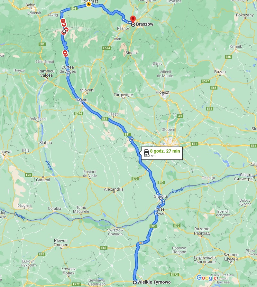Click the Ramnicu Valcea city label
The image size is (257, 287).
(46, 73)
